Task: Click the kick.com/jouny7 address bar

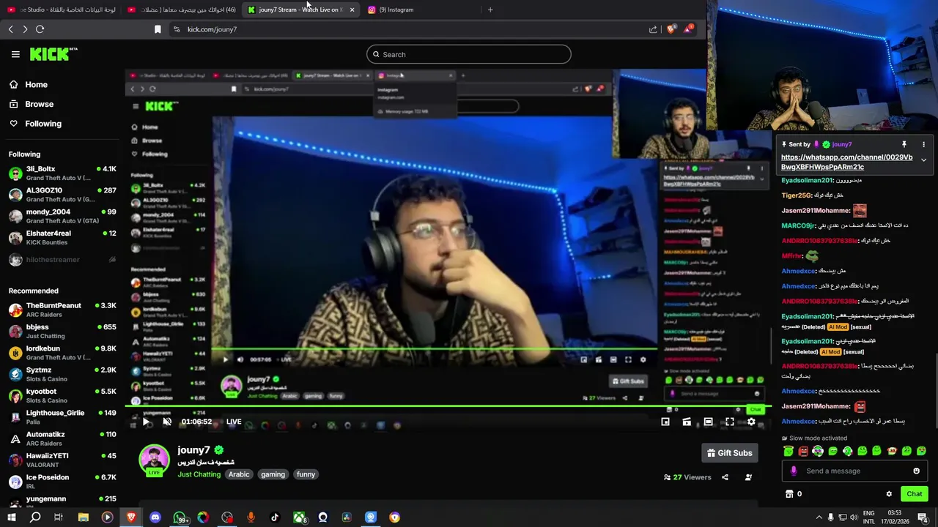Action: pyautogui.click(x=410, y=29)
